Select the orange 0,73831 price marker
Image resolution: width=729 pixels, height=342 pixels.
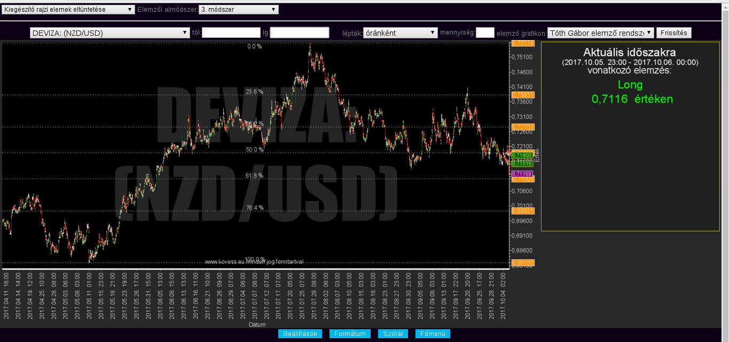coord(522,94)
